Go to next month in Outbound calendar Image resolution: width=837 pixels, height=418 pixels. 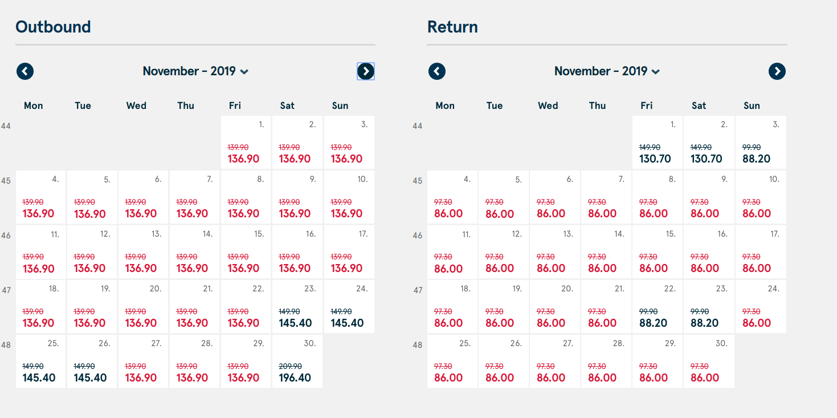pos(366,71)
